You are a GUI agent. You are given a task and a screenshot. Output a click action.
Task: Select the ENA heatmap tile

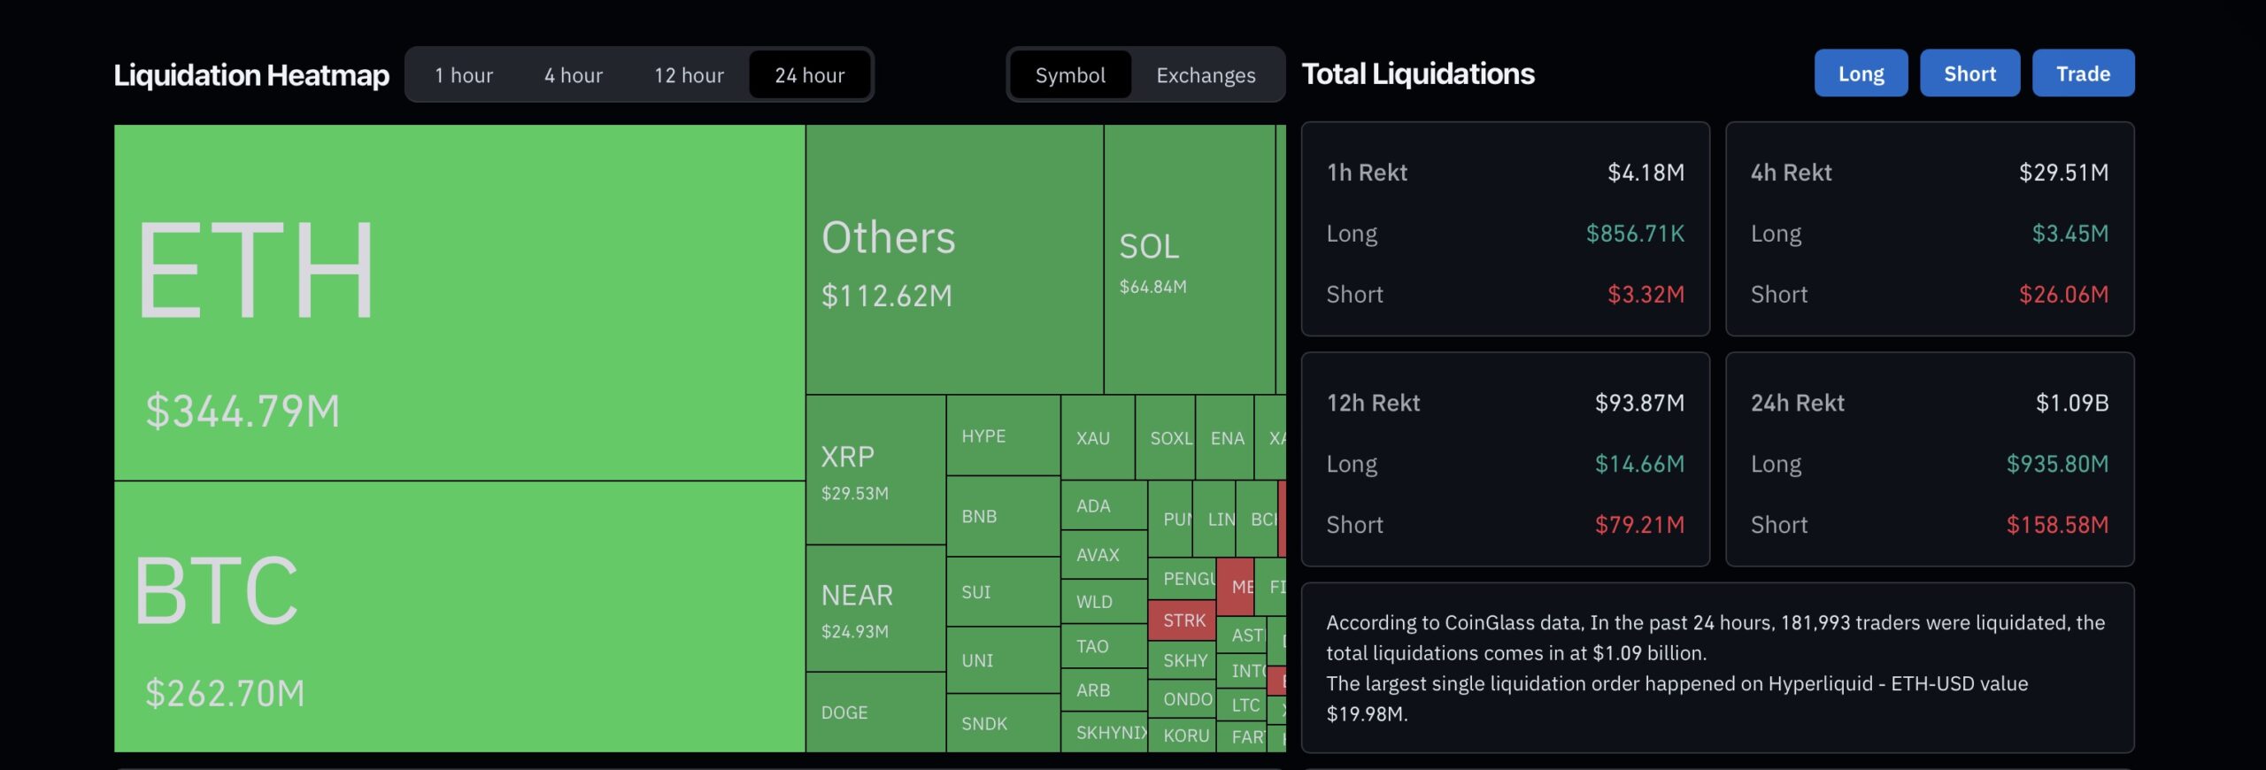(1225, 437)
